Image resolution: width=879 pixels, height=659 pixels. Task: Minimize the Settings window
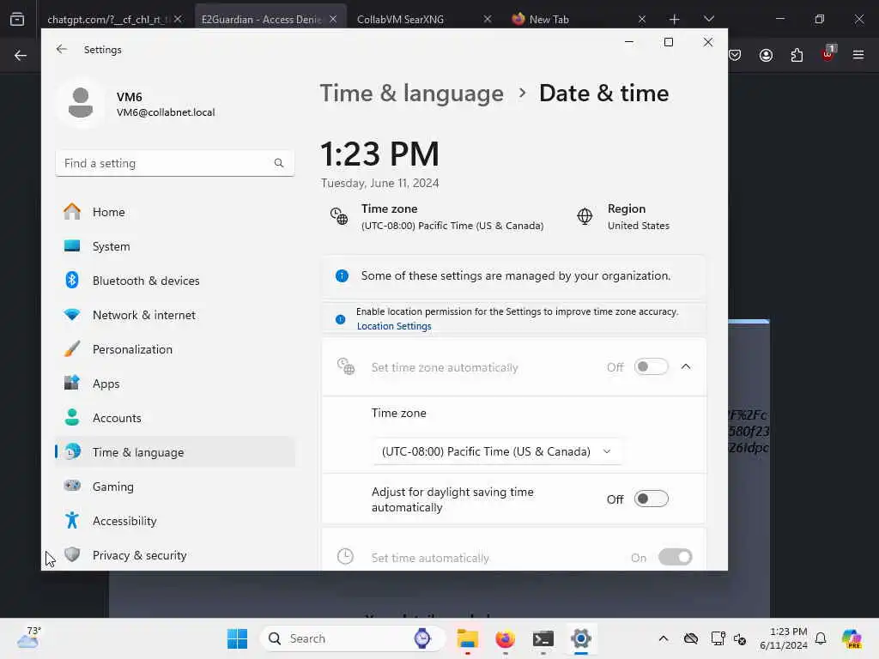[x=629, y=42]
